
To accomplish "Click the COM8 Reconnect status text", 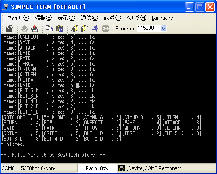I will pyautogui.click(x=154, y=168).
